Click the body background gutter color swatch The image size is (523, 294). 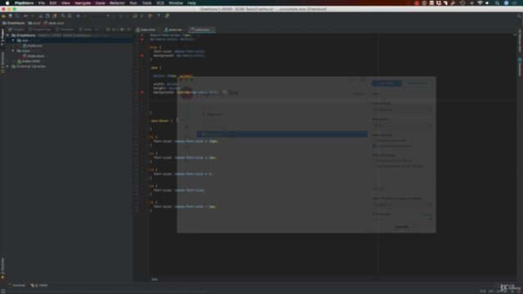tap(142, 56)
